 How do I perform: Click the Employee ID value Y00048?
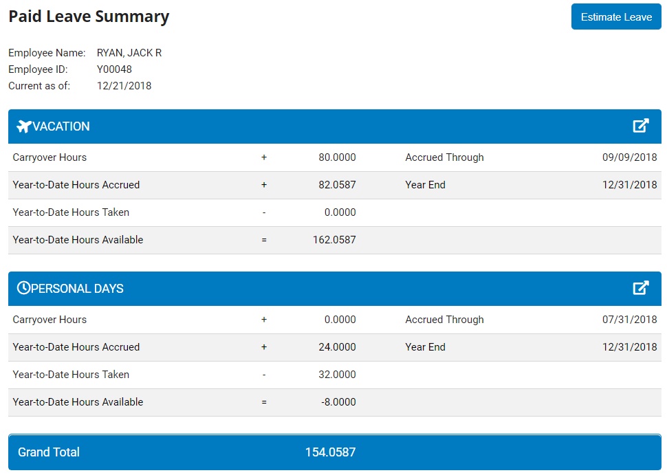tap(113, 69)
